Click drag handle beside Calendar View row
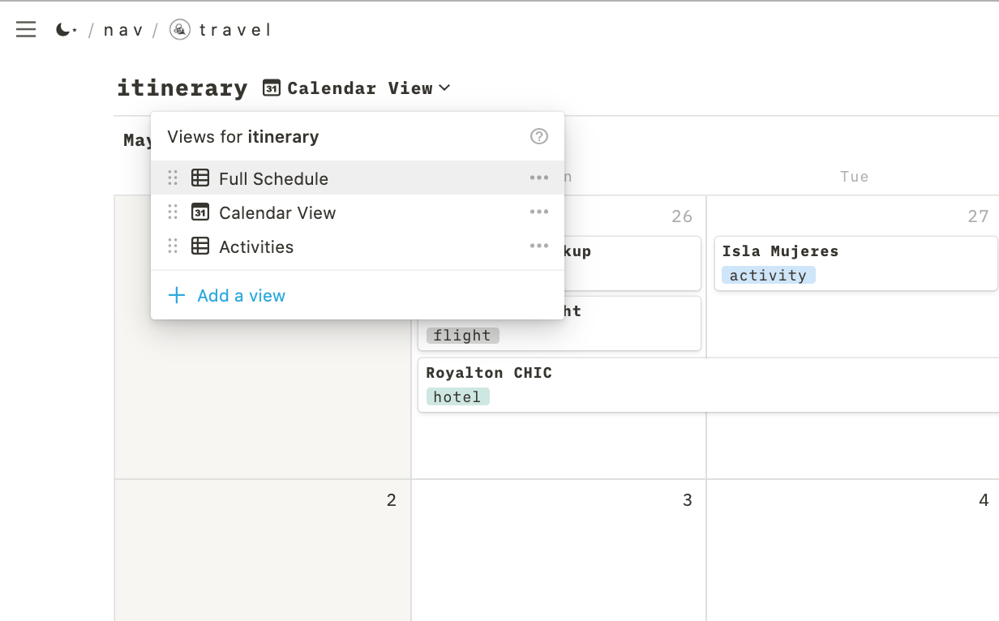Image resolution: width=999 pixels, height=621 pixels. (x=173, y=212)
